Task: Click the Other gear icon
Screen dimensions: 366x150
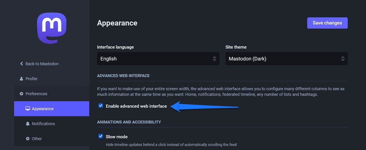Action: (x=27, y=139)
